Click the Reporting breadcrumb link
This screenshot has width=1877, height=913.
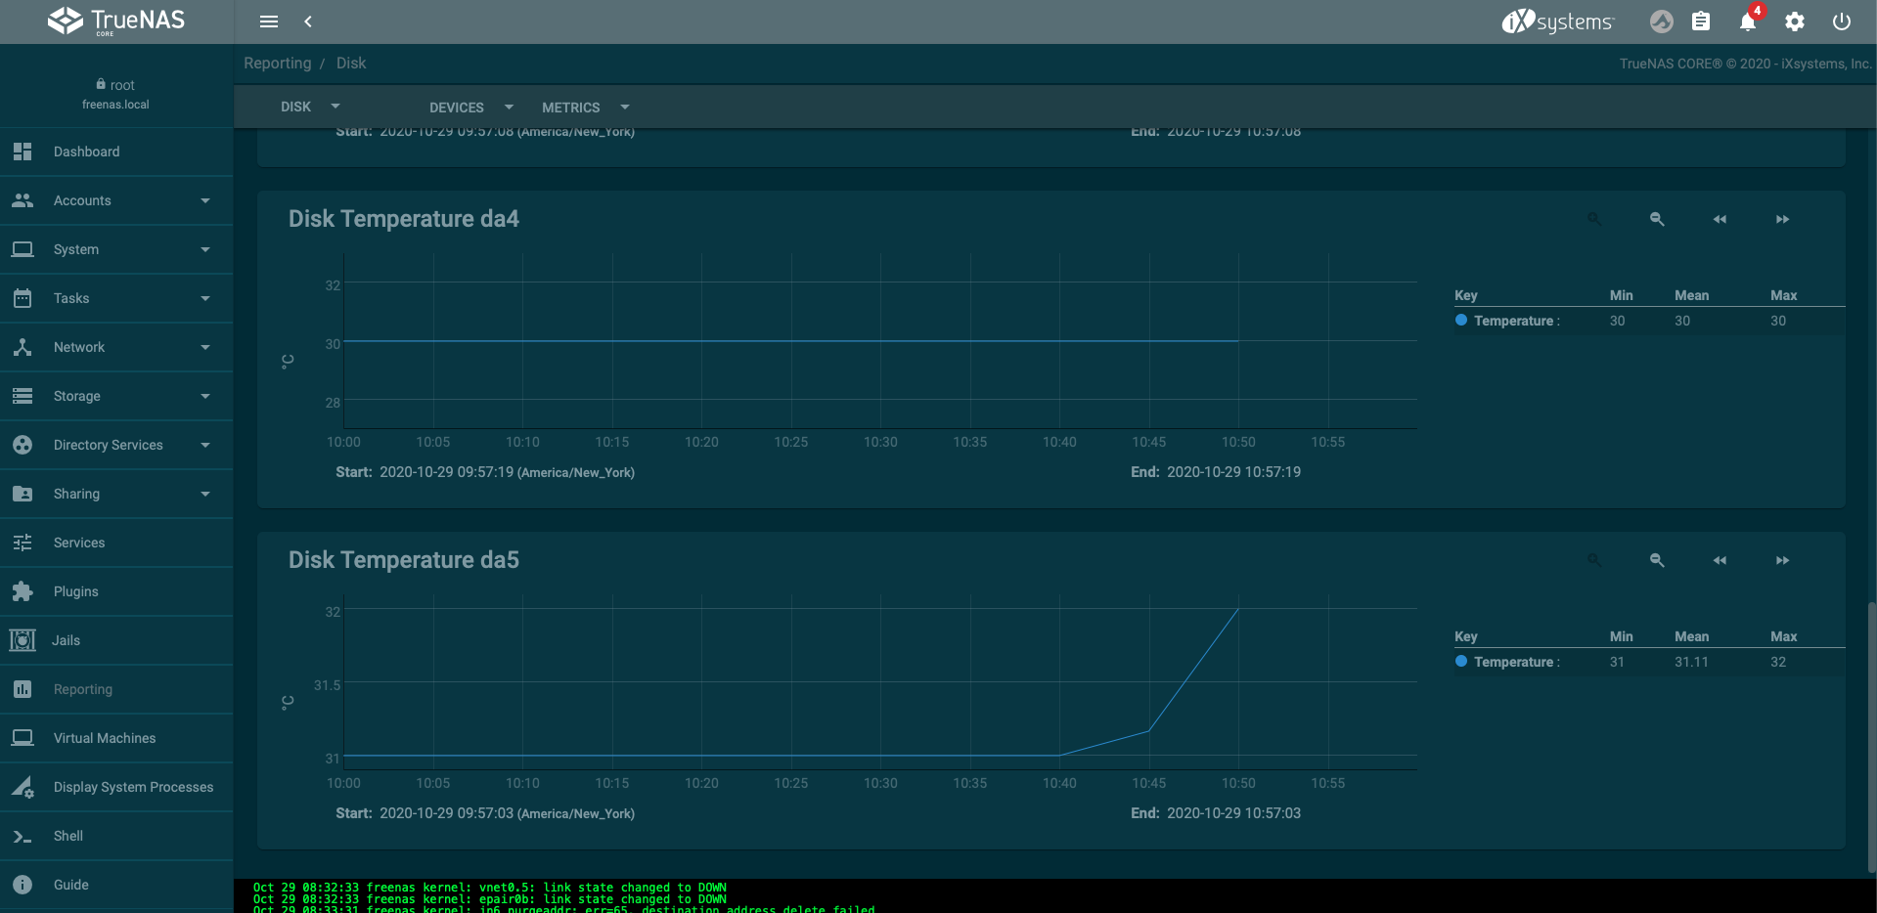[277, 63]
